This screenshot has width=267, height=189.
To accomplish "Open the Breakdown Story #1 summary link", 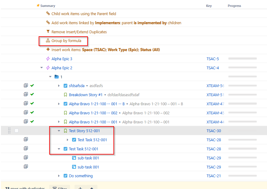I will tap(86, 95).
